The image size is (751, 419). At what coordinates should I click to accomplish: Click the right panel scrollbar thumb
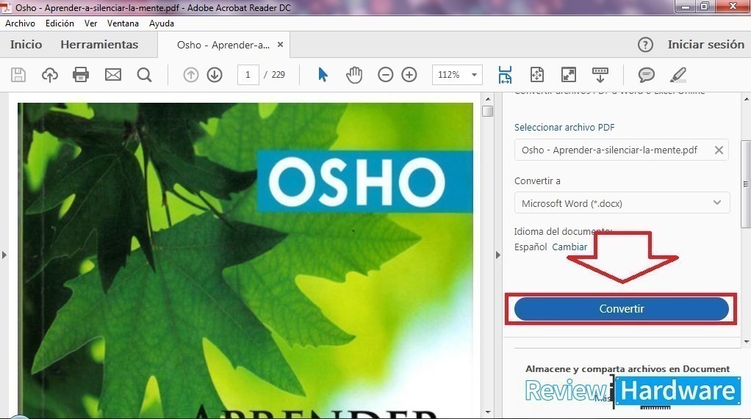click(746, 183)
